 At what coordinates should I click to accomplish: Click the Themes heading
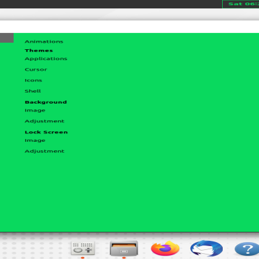click(39, 51)
